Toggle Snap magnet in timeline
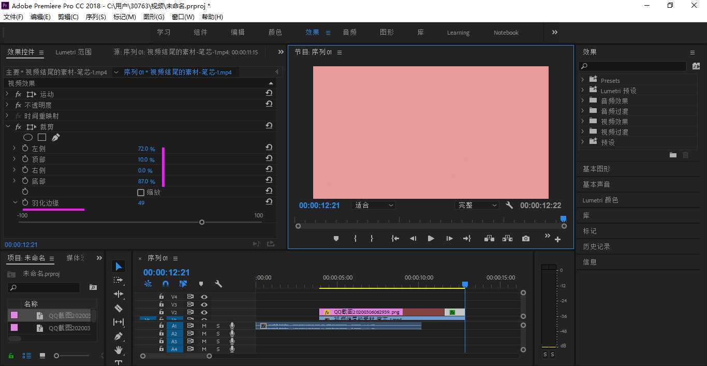 pyautogui.click(x=166, y=284)
